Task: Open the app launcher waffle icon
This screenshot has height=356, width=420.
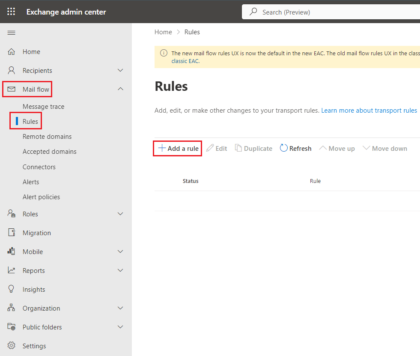Action: click(x=11, y=12)
